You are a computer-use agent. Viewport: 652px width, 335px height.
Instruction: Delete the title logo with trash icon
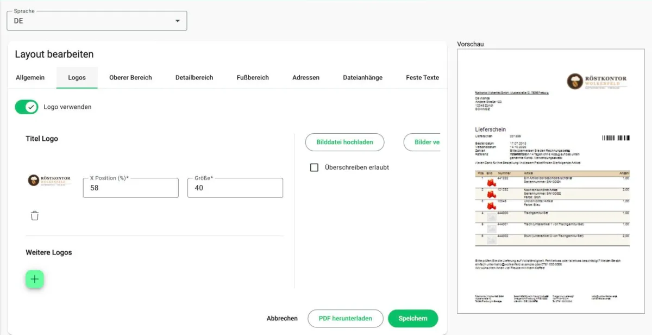[x=35, y=216]
